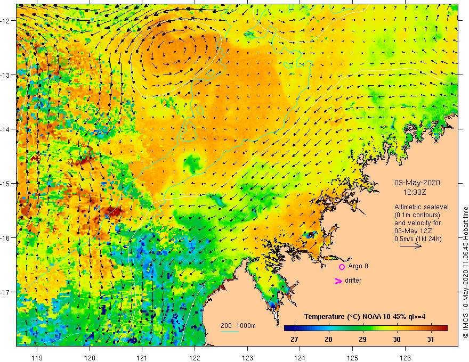This screenshot has height=362, width=469.
Task: Click the latitude -14 axis label
Action: coord(6,129)
